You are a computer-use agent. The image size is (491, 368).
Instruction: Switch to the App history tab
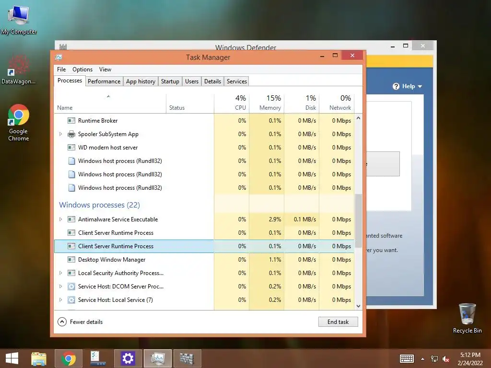click(140, 81)
